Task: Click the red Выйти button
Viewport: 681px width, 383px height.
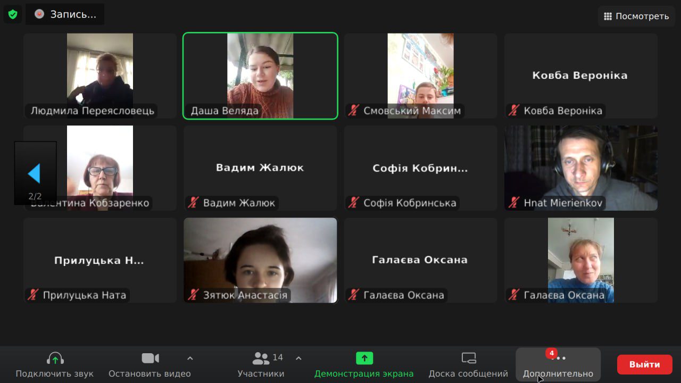Action: pyautogui.click(x=644, y=364)
